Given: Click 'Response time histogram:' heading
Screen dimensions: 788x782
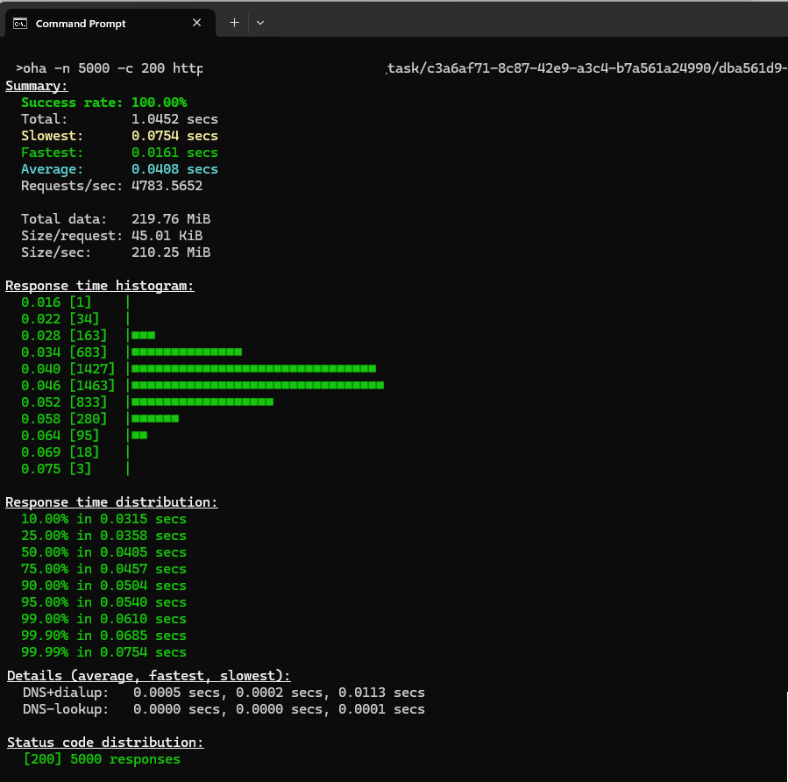Looking at the screenshot, I should point(100,286).
